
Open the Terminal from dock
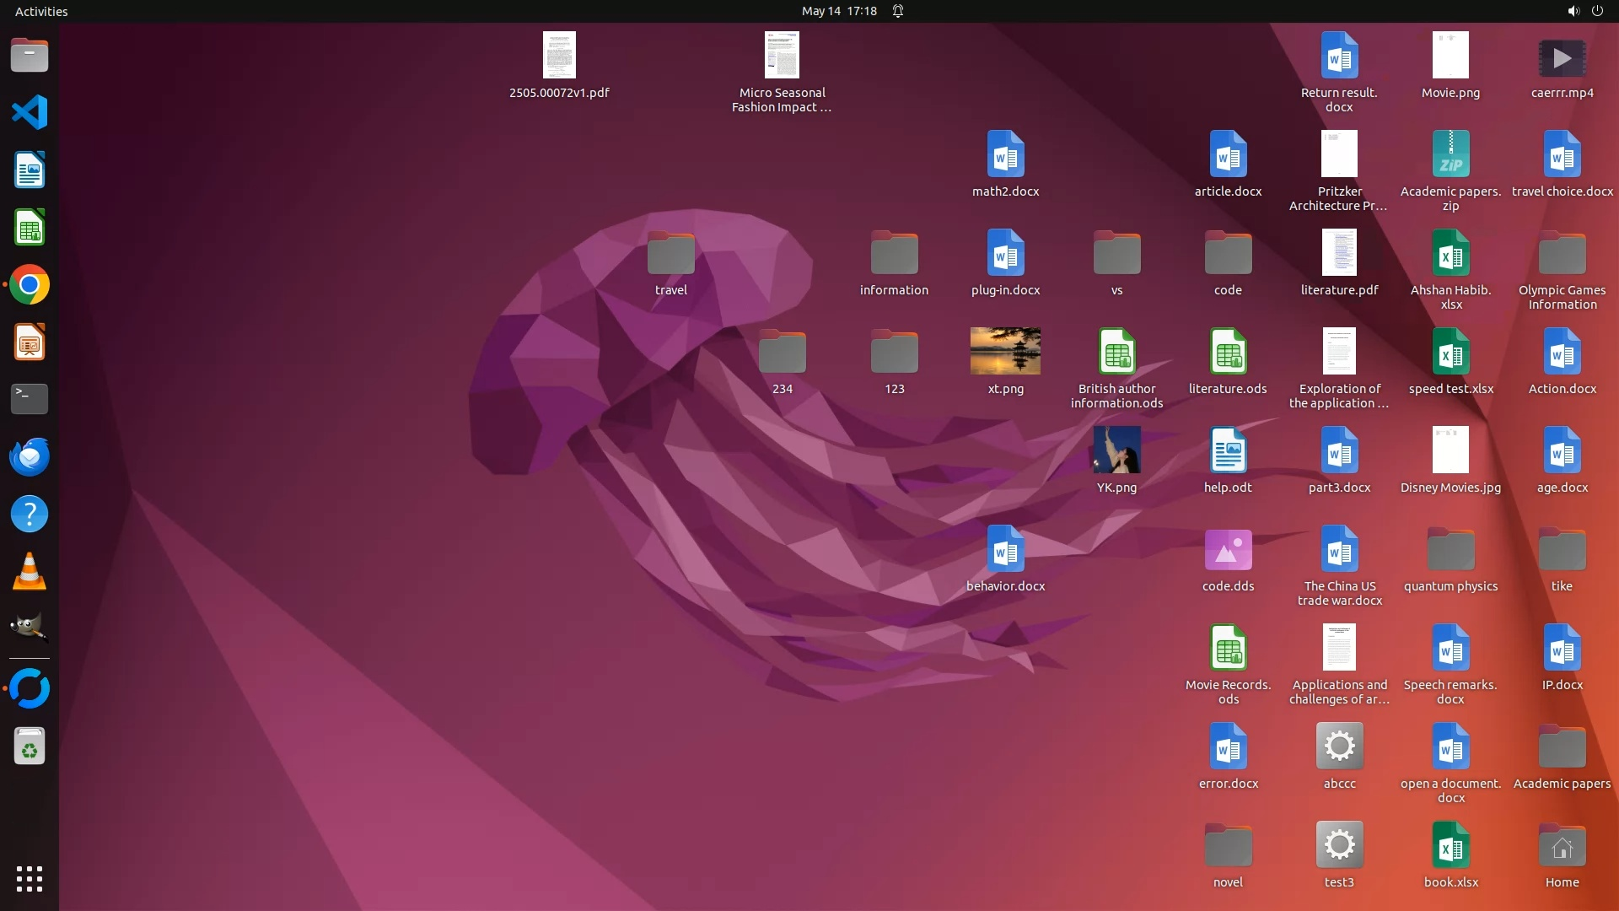[x=30, y=398]
